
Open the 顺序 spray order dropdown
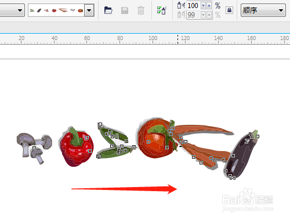tap(263, 10)
